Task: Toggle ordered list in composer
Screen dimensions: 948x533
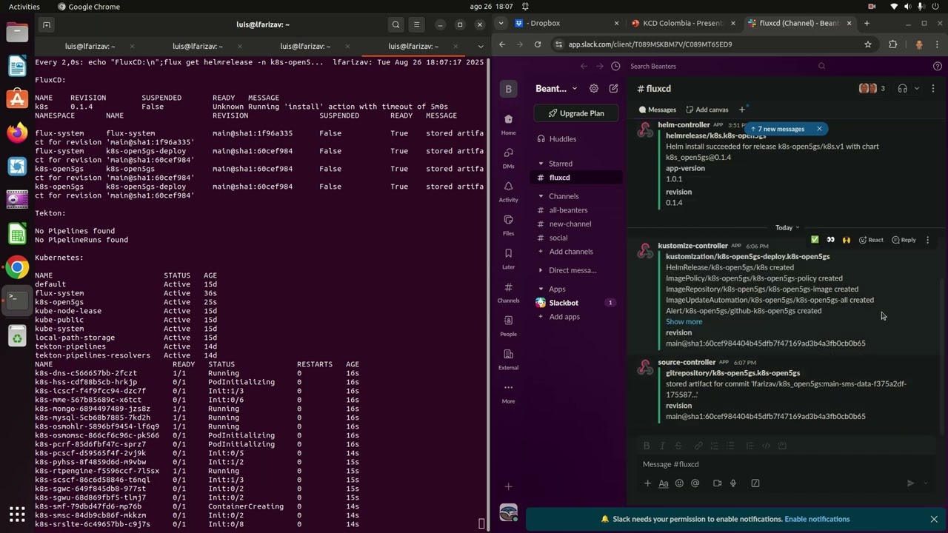Action: coord(715,446)
